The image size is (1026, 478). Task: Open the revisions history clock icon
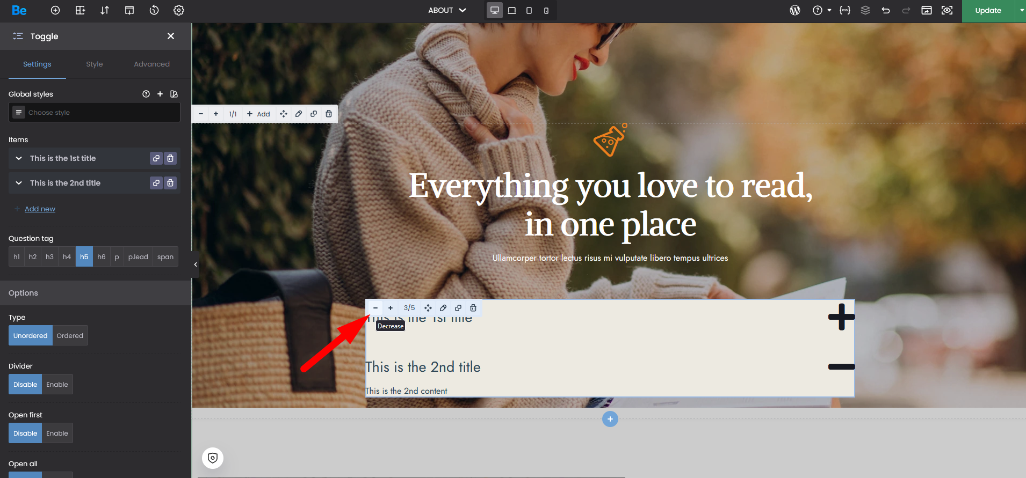pyautogui.click(x=154, y=10)
